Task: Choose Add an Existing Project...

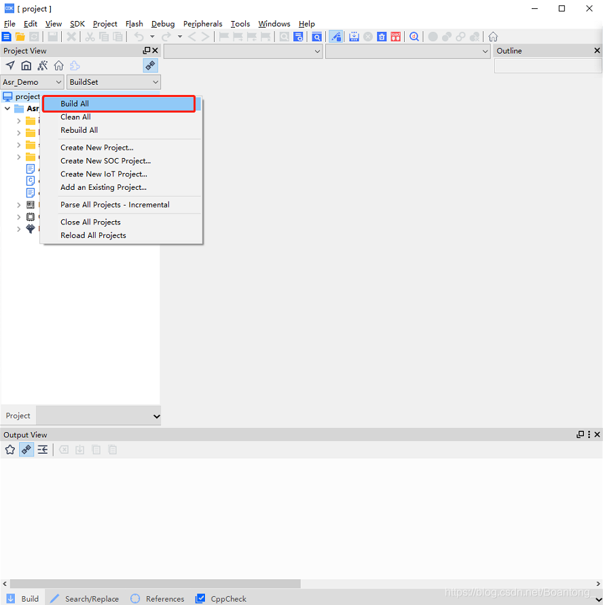Action: [122, 187]
